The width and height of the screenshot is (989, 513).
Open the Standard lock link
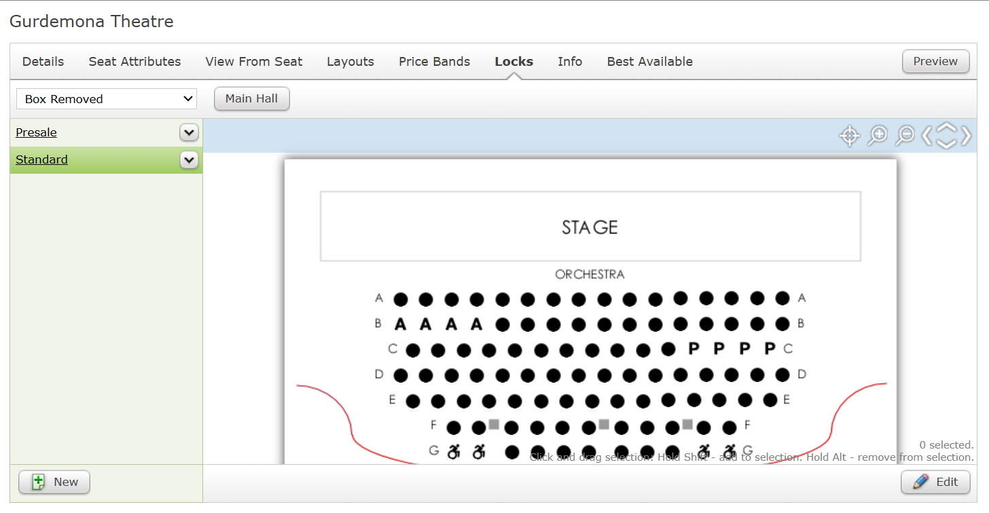pyautogui.click(x=41, y=159)
